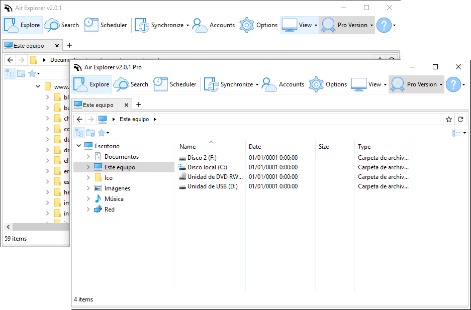Select Documentos in the folder tree

pyautogui.click(x=121, y=156)
